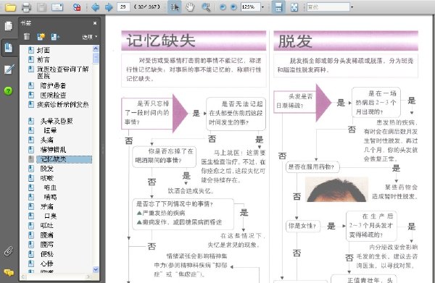The width and height of the screenshot is (435, 283).
Task: Click the Save disk icon
Action: click(x=41, y=7)
